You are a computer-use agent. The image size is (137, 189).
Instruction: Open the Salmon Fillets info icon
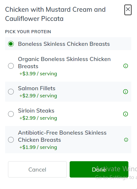pos(126,92)
